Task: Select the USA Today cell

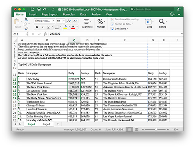Action: pos(47,79)
